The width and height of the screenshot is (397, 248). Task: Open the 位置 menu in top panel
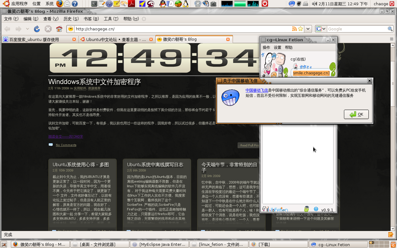click(x=36, y=4)
